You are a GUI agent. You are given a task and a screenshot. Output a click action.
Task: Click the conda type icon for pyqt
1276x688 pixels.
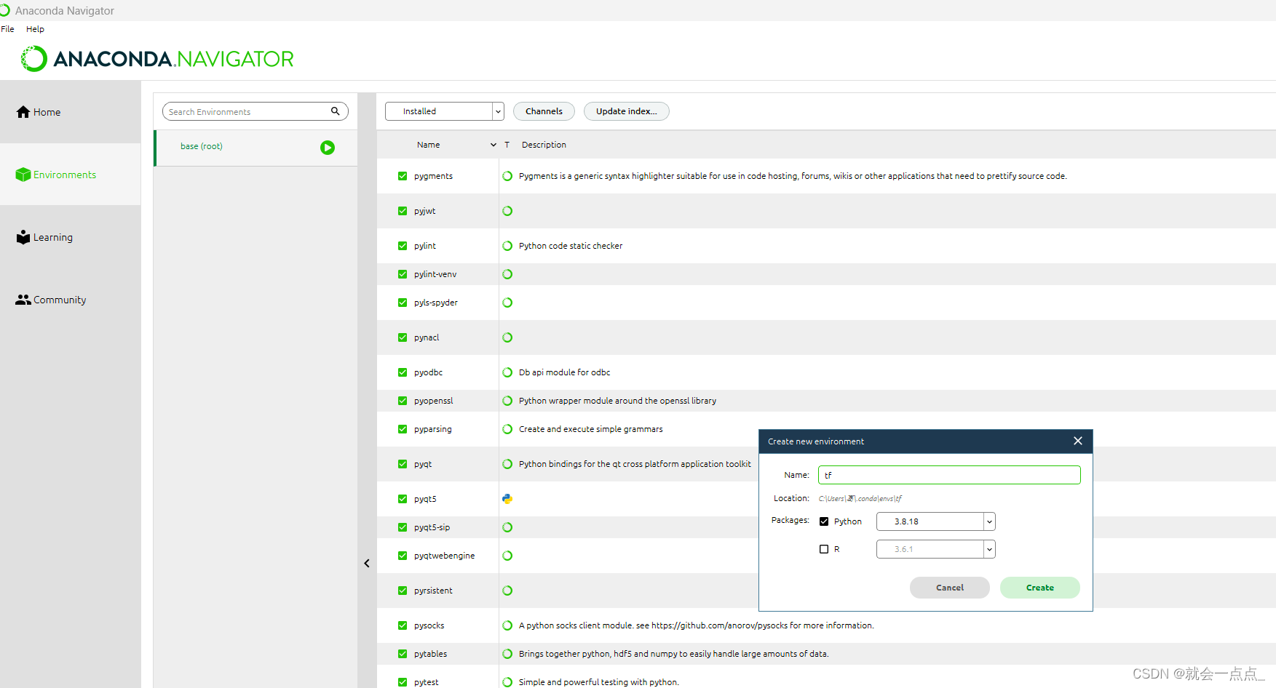click(507, 464)
